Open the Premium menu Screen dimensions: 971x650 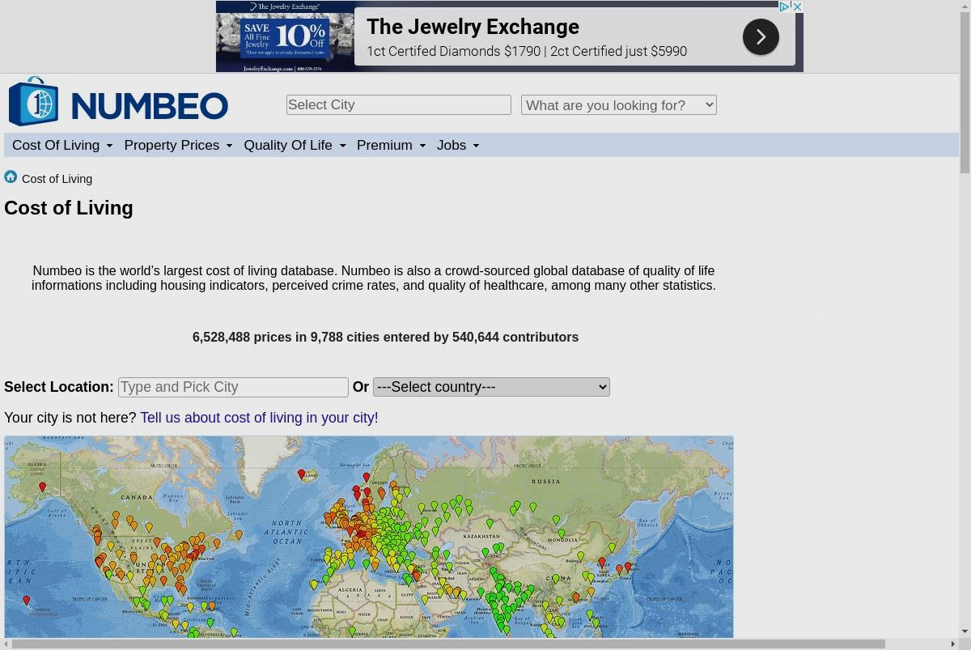(391, 145)
